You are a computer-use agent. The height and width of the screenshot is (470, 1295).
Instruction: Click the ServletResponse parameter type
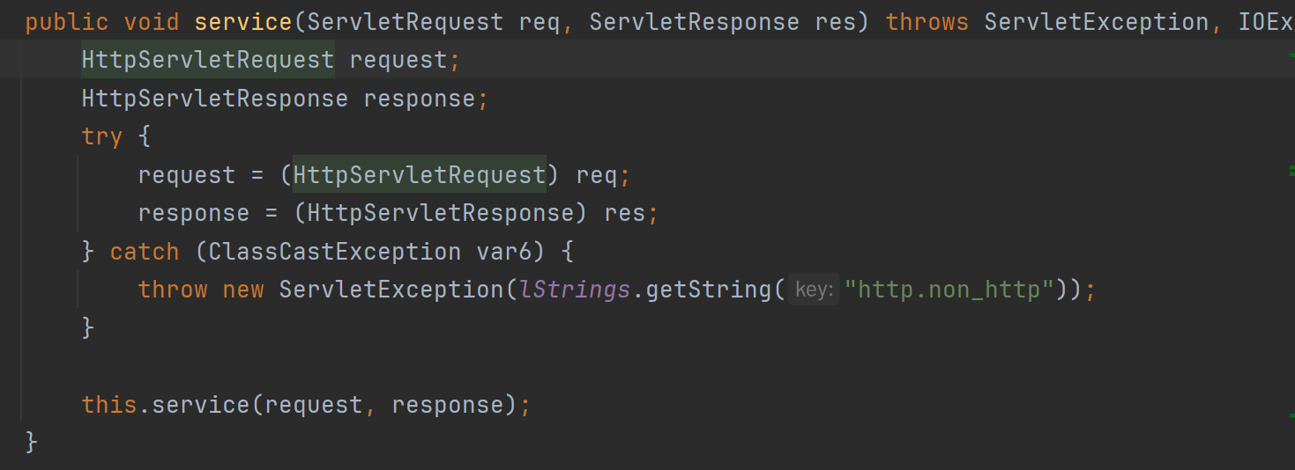click(695, 21)
